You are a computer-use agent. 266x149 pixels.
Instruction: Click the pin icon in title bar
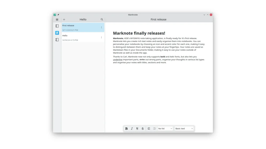coord(58,15)
